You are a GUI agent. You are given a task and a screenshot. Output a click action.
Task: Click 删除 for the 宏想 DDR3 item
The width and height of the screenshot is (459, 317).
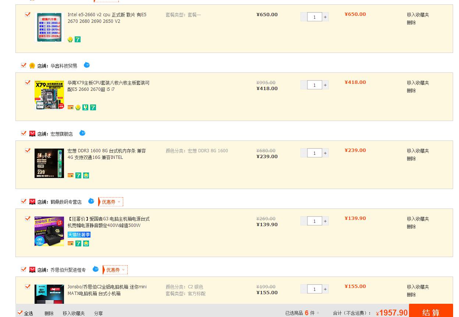coord(411,158)
